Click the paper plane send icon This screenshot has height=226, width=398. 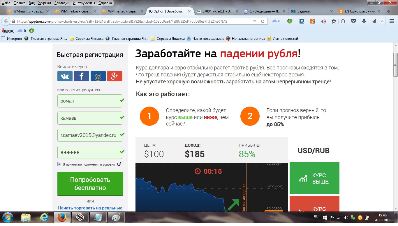374,21
